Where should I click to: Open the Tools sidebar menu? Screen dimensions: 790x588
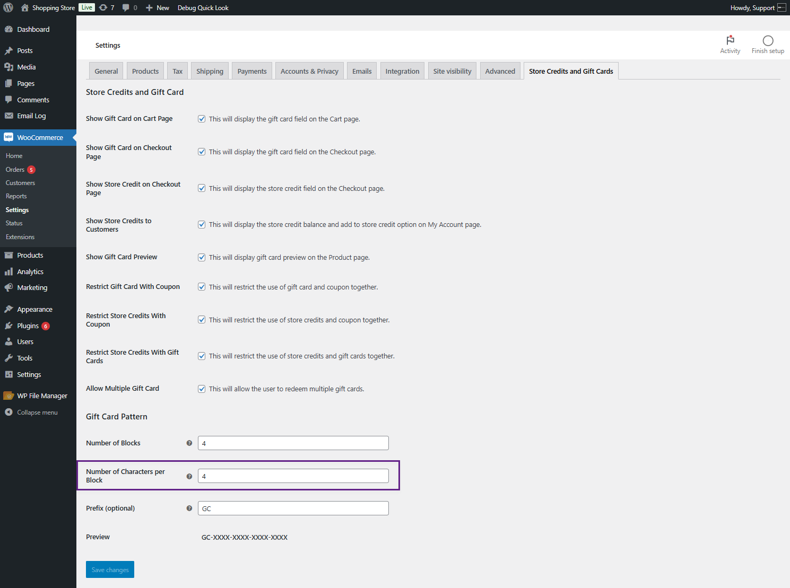tap(38, 358)
